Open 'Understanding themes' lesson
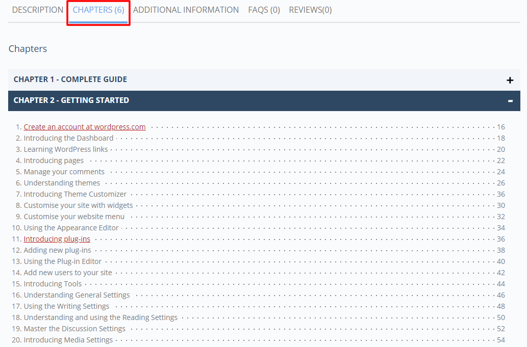Image resolution: width=527 pixels, height=347 pixels. point(62,183)
